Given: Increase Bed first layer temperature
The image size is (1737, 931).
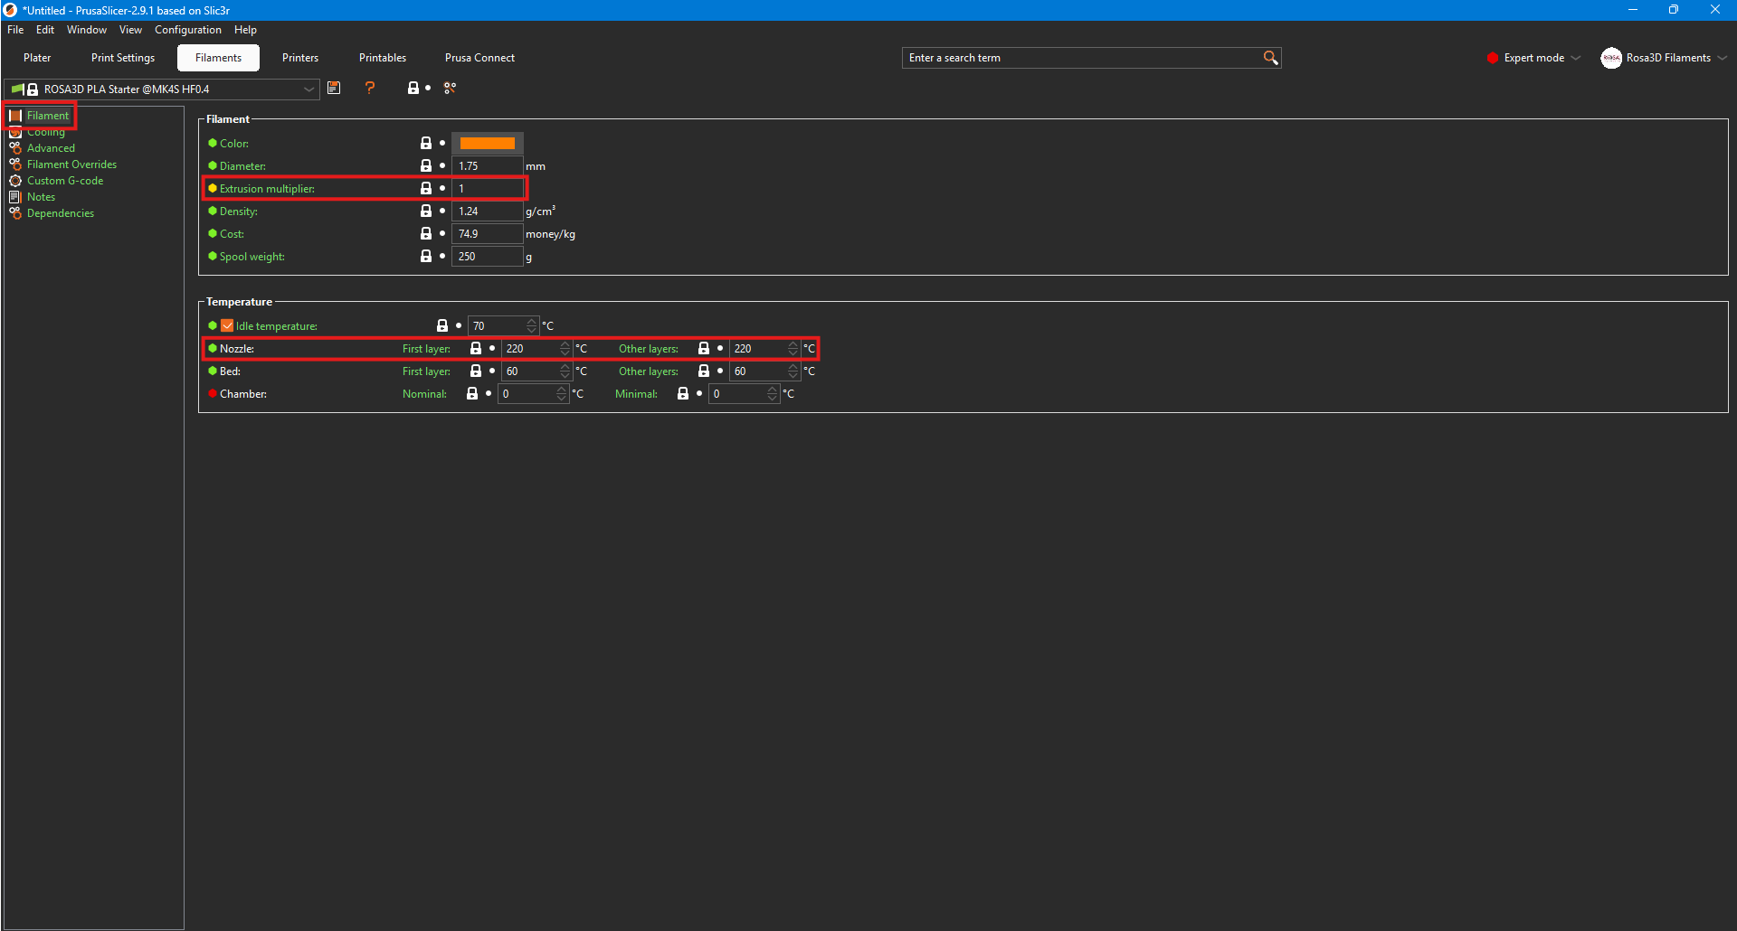Looking at the screenshot, I should coord(565,367).
